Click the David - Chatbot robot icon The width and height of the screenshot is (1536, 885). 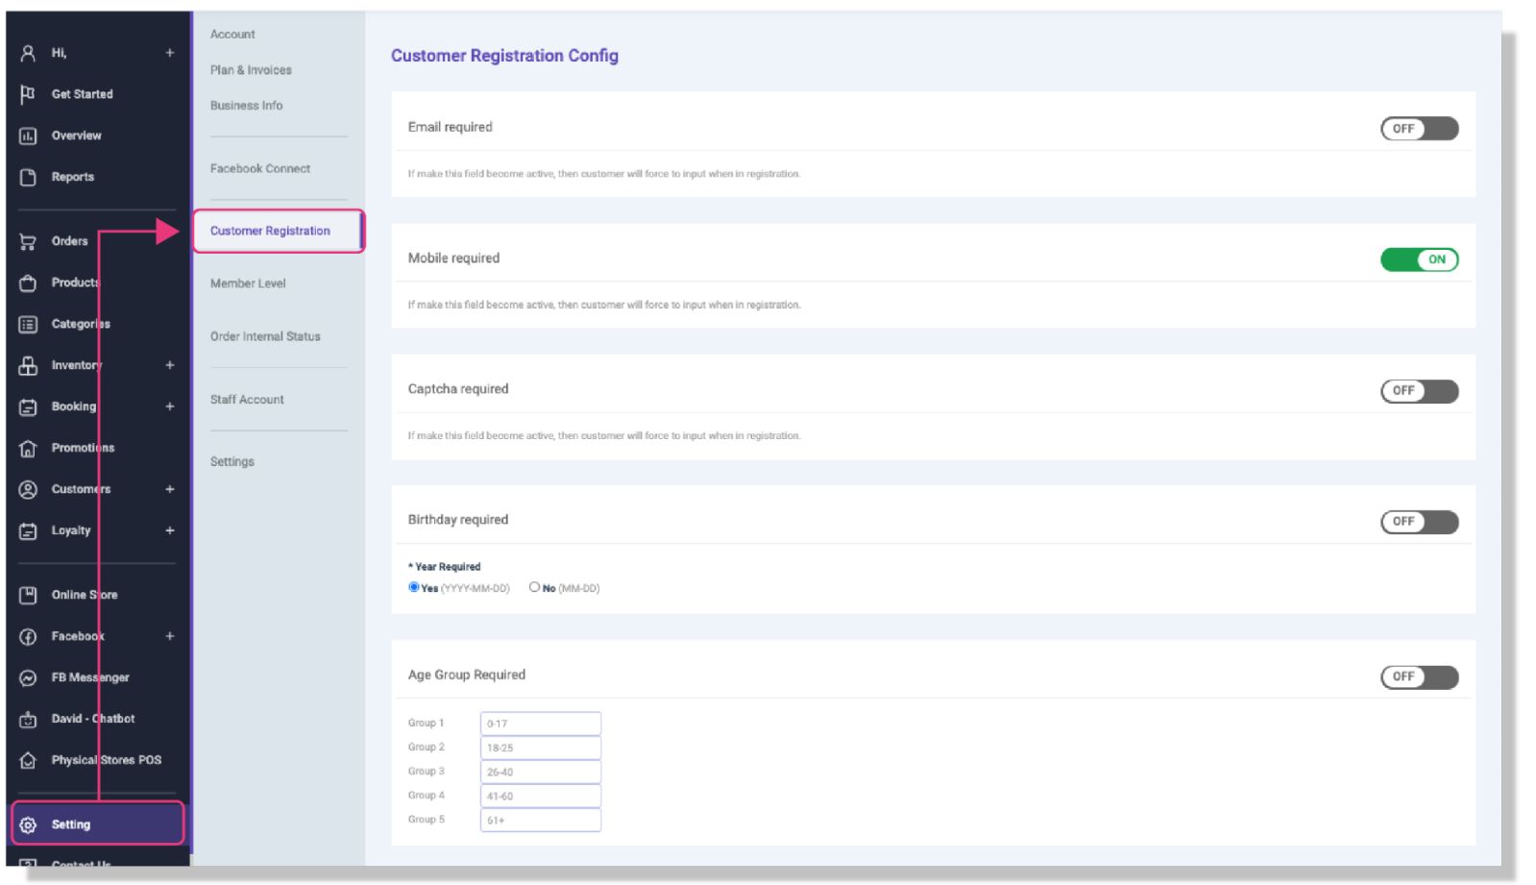(28, 719)
